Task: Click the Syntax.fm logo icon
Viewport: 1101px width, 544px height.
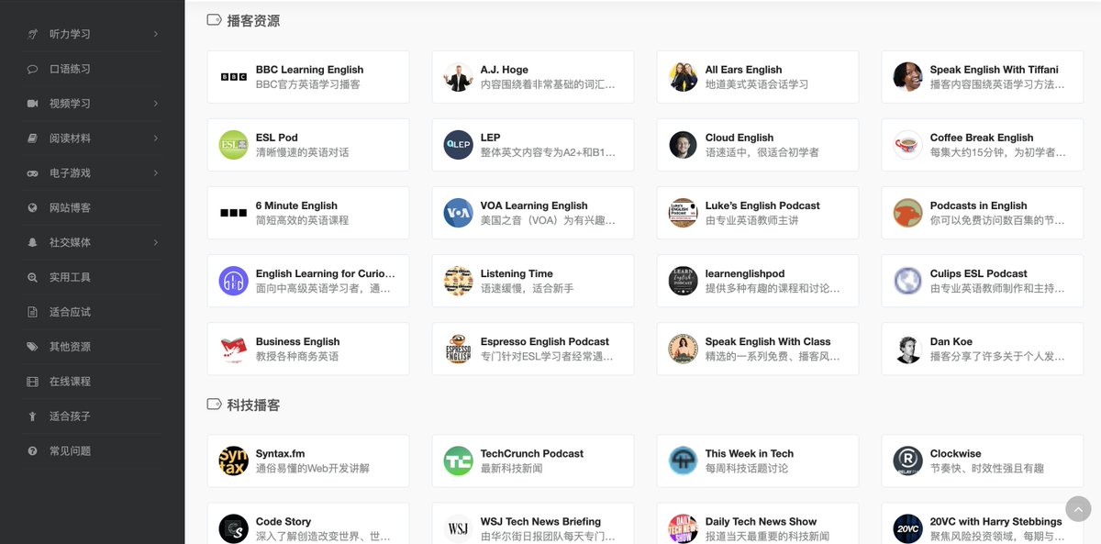Action: click(x=234, y=461)
